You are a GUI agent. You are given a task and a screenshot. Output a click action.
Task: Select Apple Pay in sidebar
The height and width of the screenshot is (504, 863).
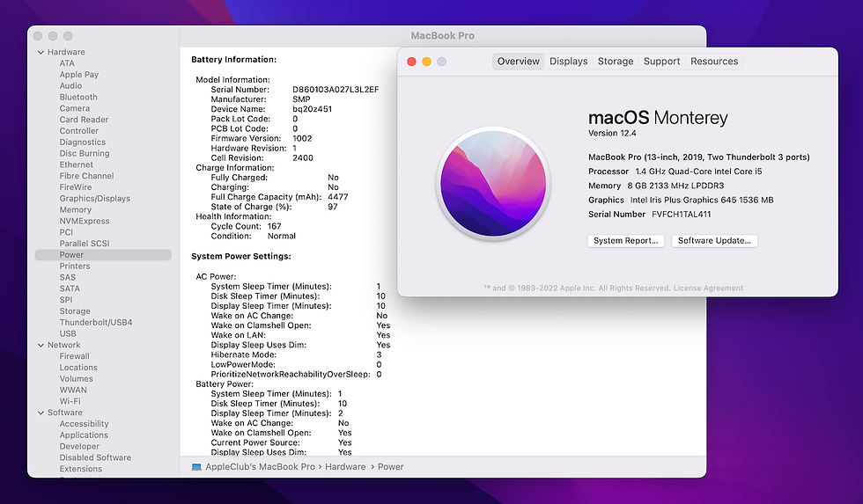click(x=78, y=75)
